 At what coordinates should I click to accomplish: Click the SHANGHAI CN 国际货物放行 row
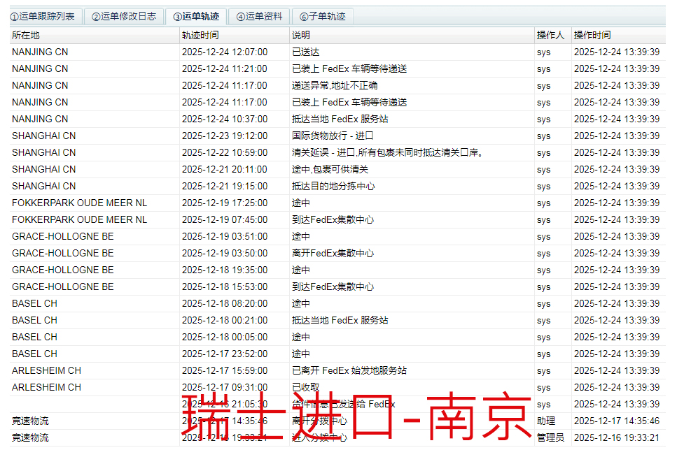tap(280, 136)
